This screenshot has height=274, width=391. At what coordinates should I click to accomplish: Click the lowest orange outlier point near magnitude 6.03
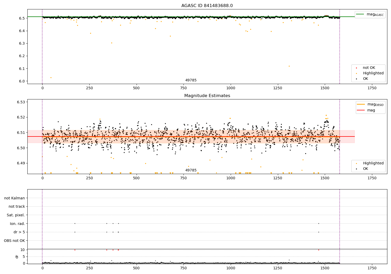click(x=51, y=78)
